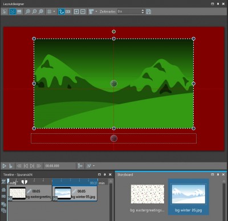228x221 pixels.
Task: Click the zoom out magnifier icon
Action: (34, 11)
